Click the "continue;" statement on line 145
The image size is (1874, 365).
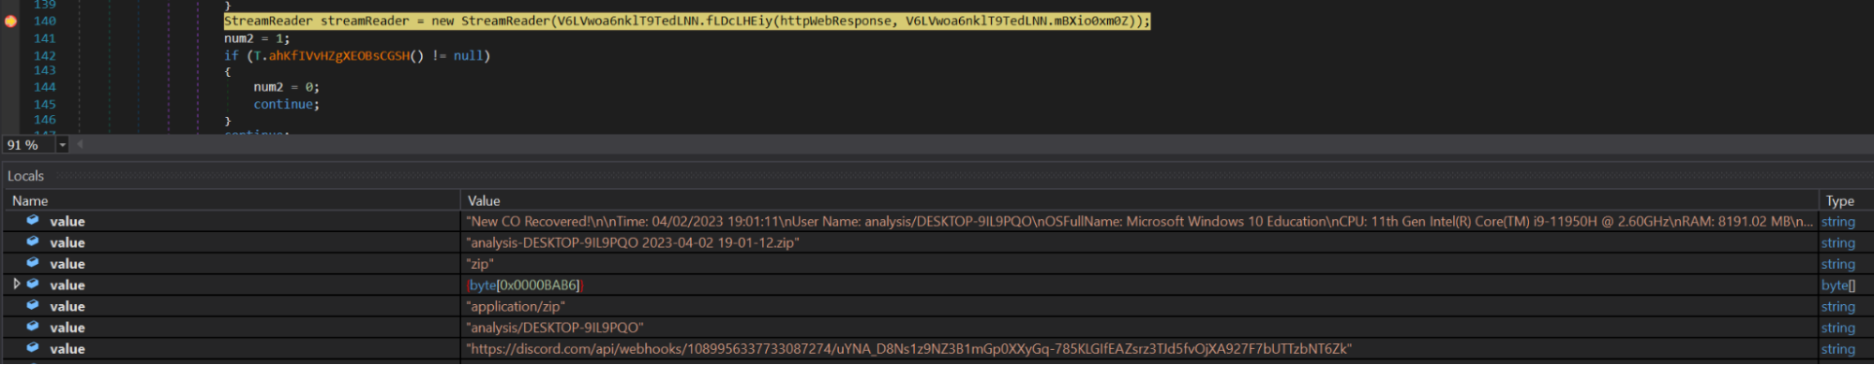(x=286, y=105)
